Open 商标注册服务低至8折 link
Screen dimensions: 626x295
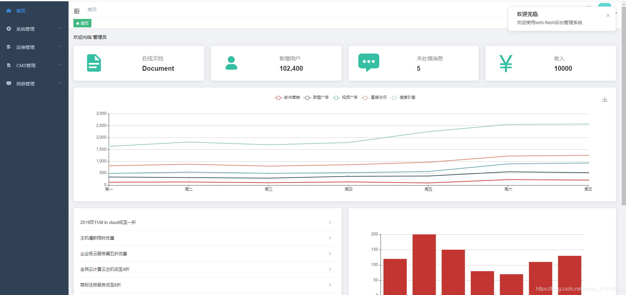pos(101,285)
